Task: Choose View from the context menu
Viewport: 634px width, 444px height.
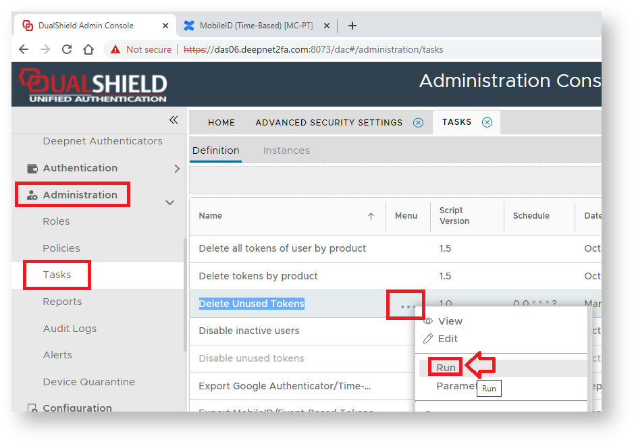Action: point(450,321)
